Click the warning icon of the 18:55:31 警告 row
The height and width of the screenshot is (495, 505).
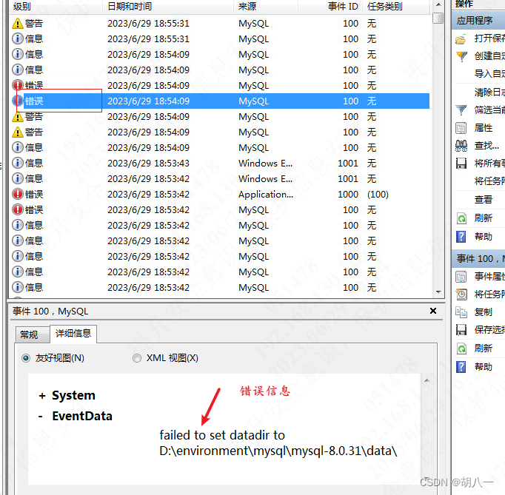[x=18, y=24]
